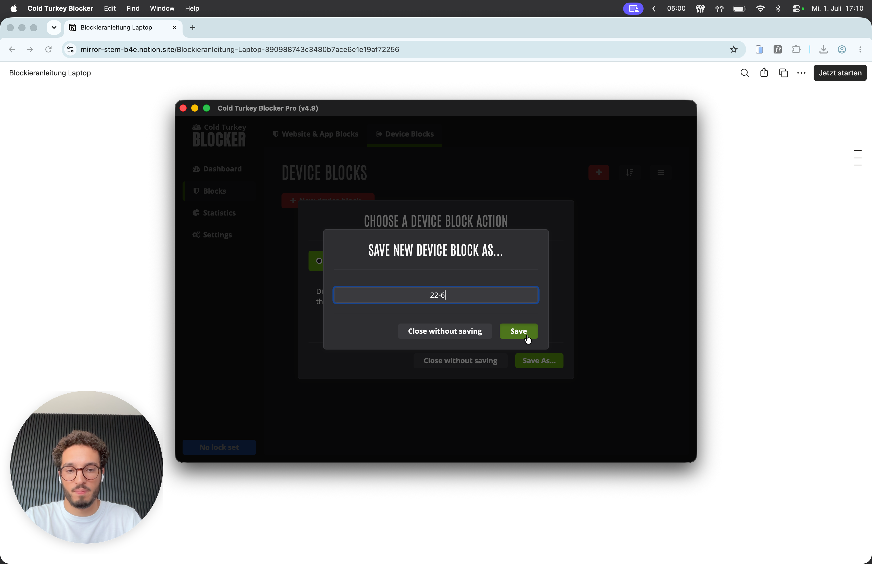Click Close without saving in the dialog
Screen dimensions: 872x564
click(445, 331)
